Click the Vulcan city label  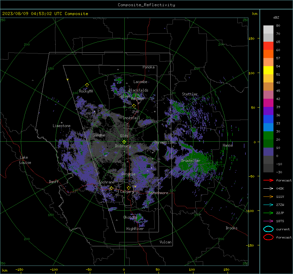click(x=165, y=242)
